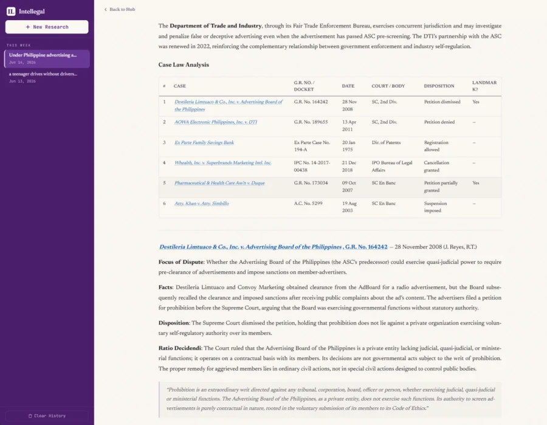Click the DISPOSITION column header
The image size is (547, 425).
(x=439, y=86)
